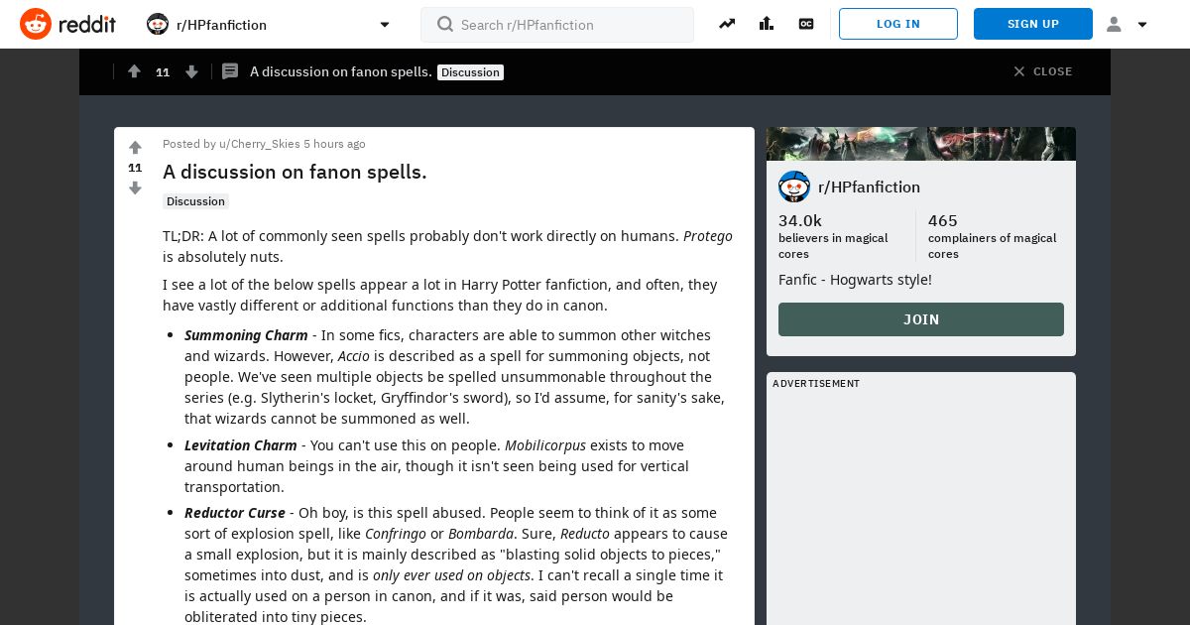
Task: Open the Reddit home logo
Action: point(67,24)
